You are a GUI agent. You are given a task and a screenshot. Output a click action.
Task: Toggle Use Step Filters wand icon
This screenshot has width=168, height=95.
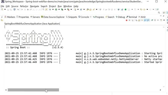point(46,9)
